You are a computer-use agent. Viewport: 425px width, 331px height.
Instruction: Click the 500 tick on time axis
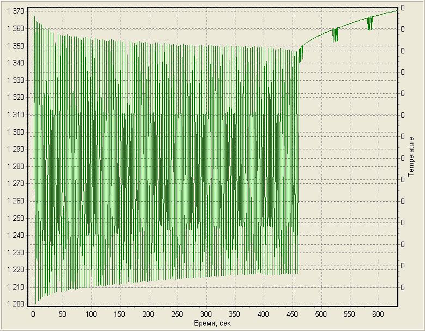pyautogui.click(x=320, y=314)
